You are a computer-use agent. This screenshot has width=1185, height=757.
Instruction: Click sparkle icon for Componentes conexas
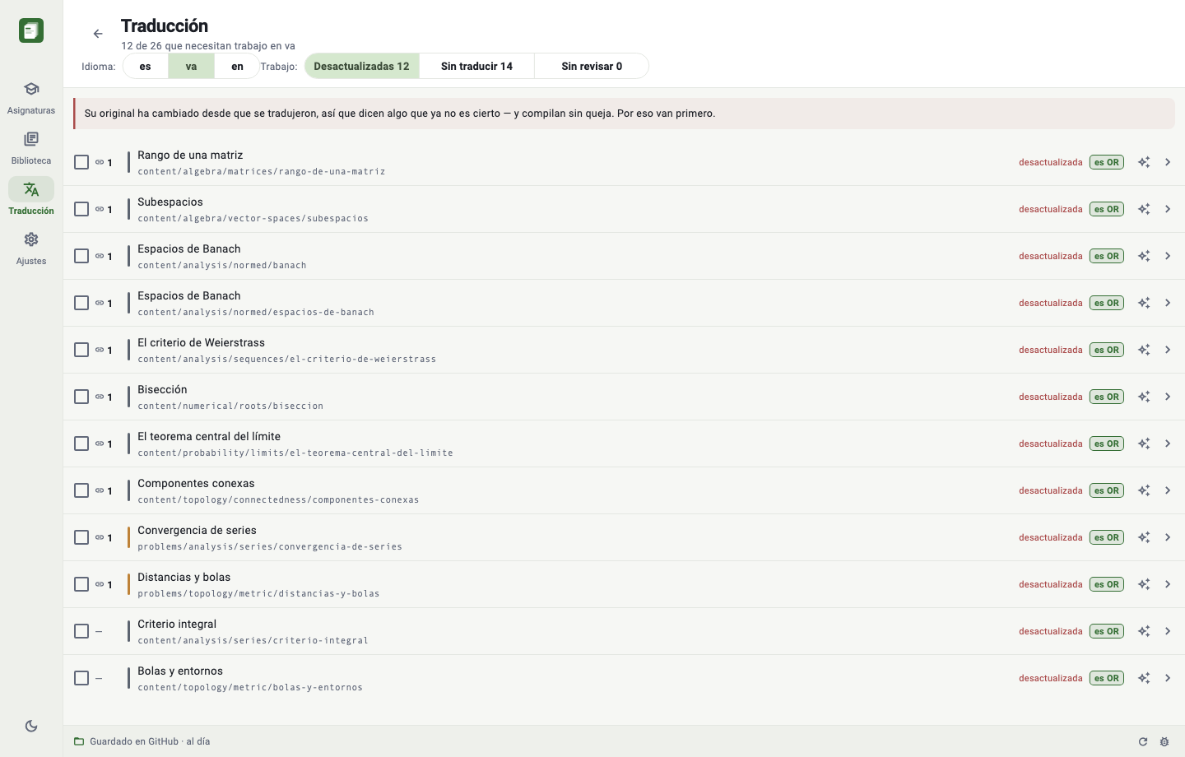[x=1144, y=490]
